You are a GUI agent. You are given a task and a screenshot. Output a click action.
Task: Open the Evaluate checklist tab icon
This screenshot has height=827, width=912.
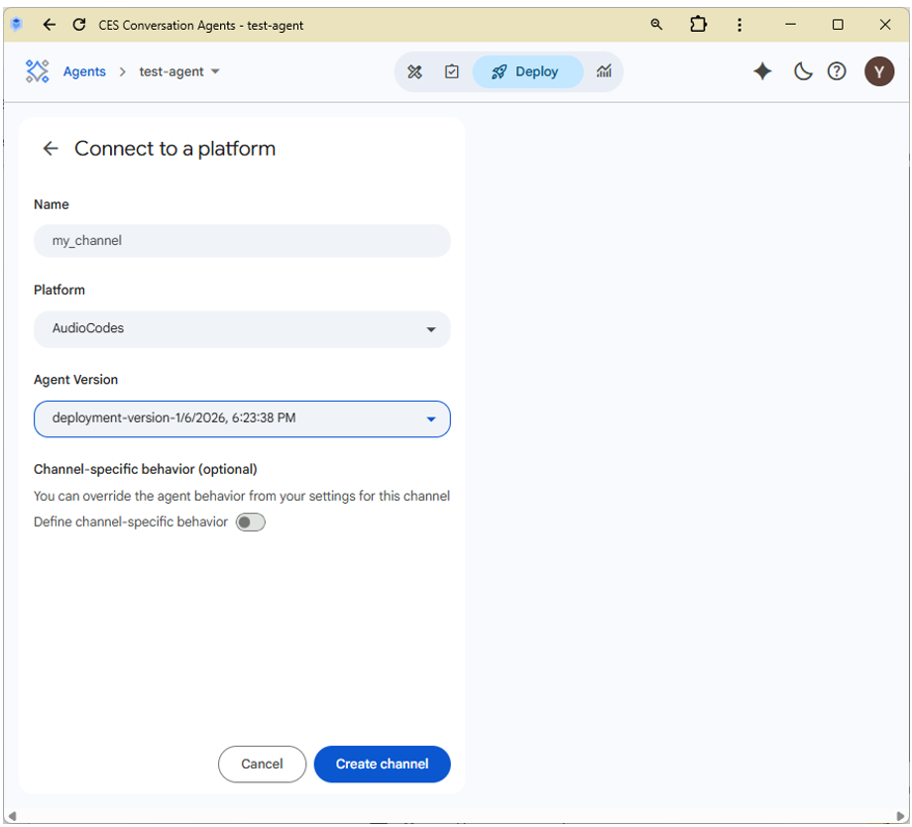452,71
